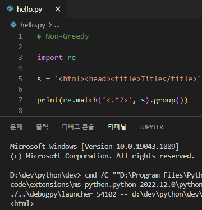Viewport: 202px width, 210px height.
Task: Click the Python icon in the breadcrumb
Action: pos(13,25)
